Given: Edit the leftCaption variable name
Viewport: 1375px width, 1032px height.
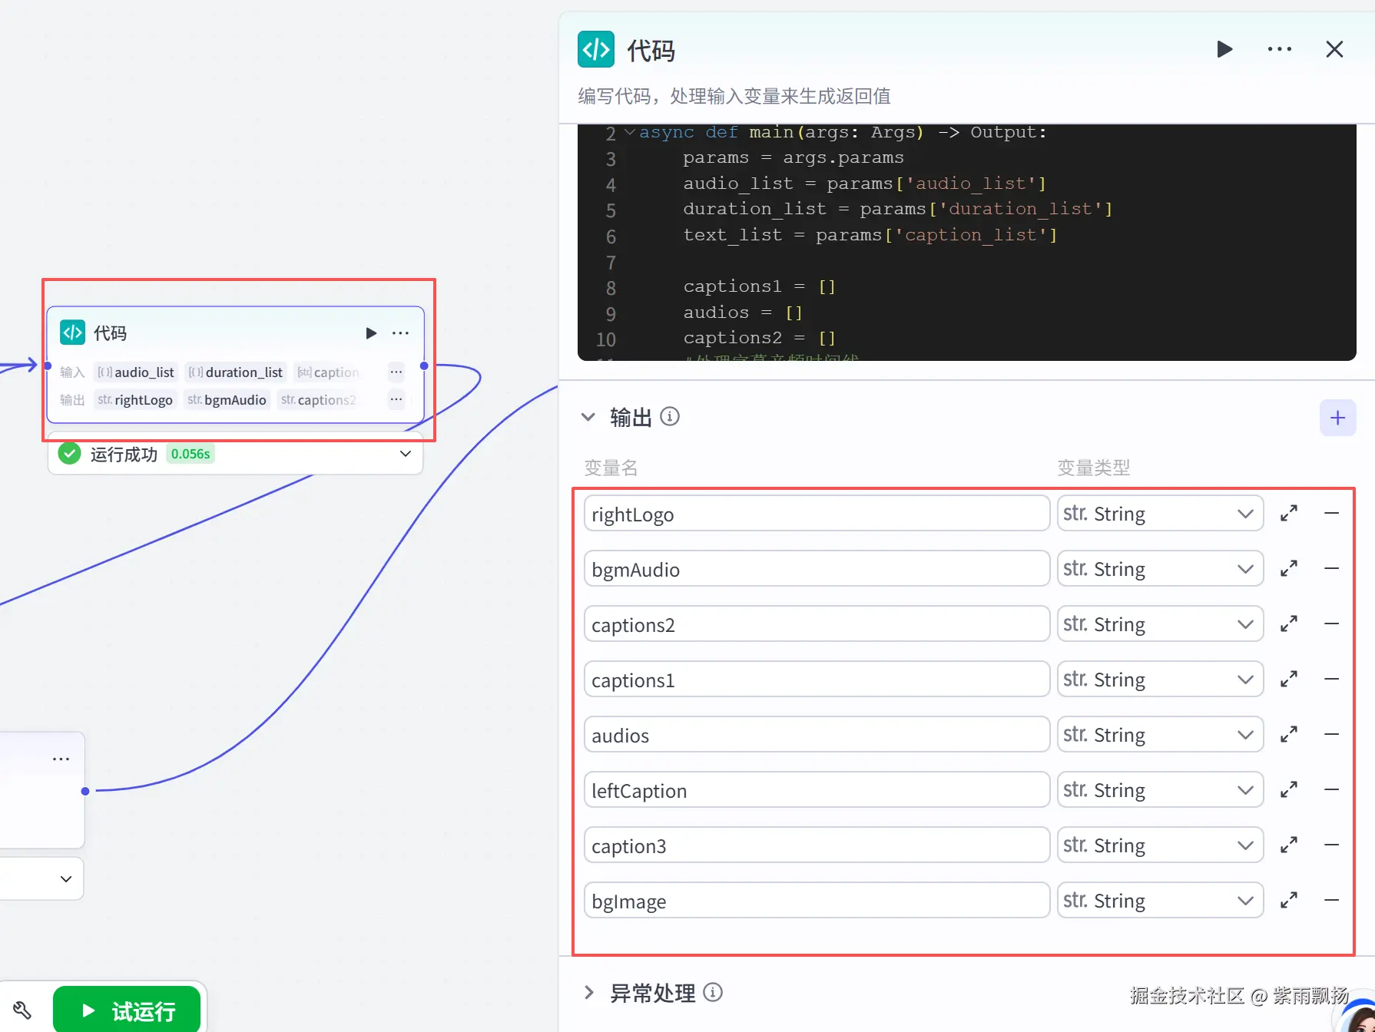Looking at the screenshot, I should click(x=817, y=790).
